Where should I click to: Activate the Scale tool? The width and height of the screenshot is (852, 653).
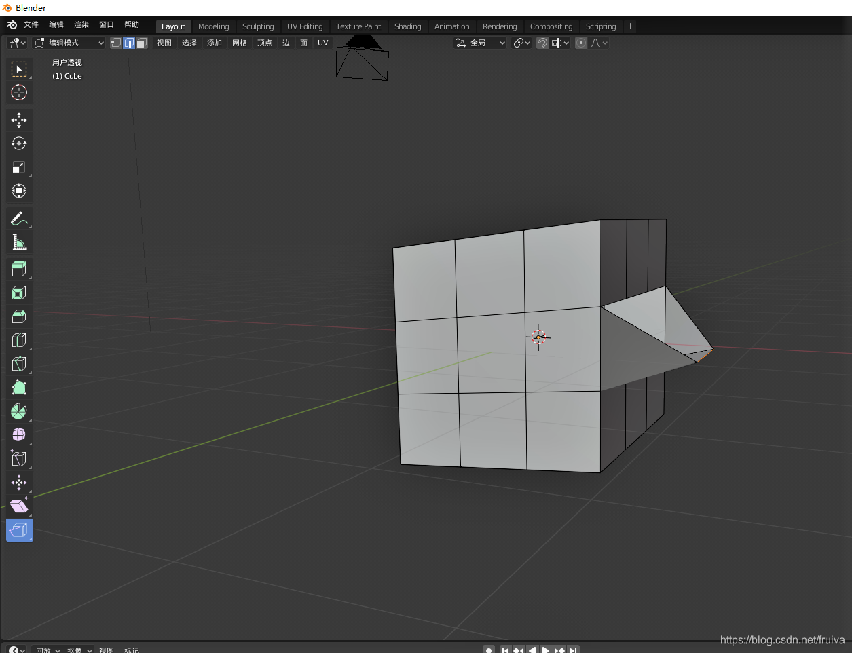coord(19,167)
